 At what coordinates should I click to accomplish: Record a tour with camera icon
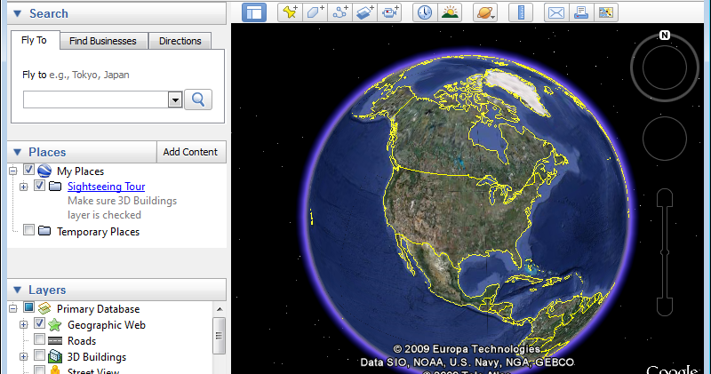389,12
